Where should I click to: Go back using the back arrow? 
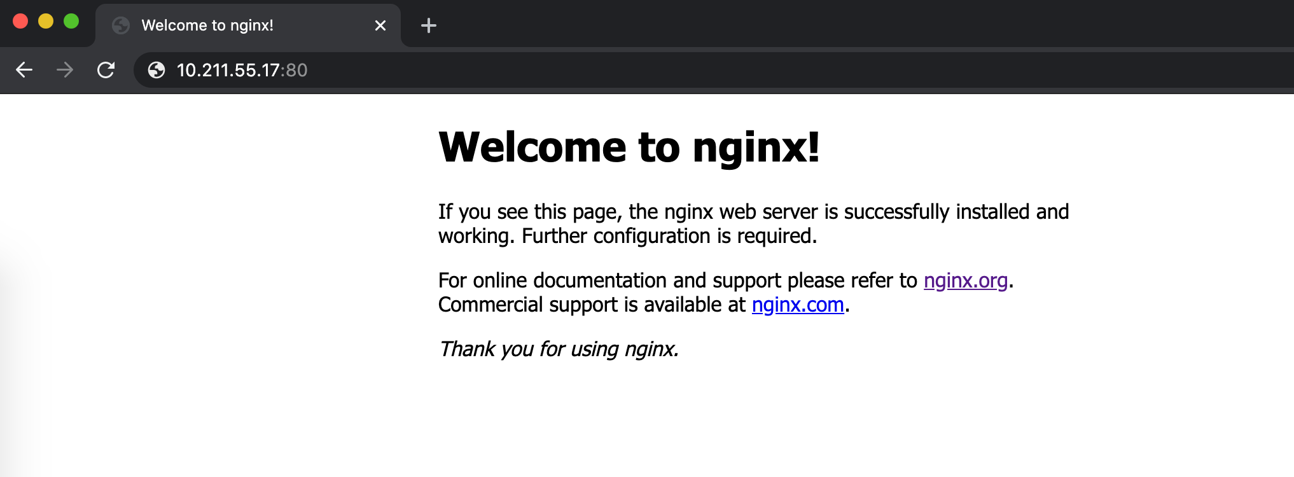click(x=24, y=70)
